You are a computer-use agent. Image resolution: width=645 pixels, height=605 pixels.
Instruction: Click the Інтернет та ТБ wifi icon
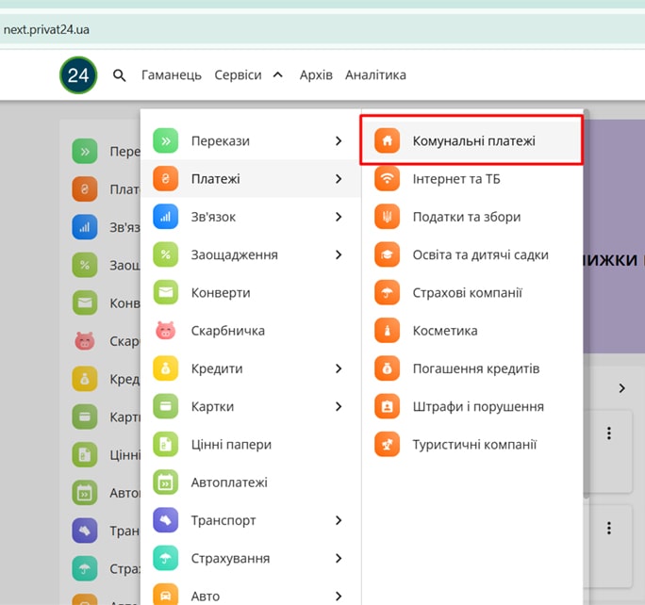coord(387,179)
